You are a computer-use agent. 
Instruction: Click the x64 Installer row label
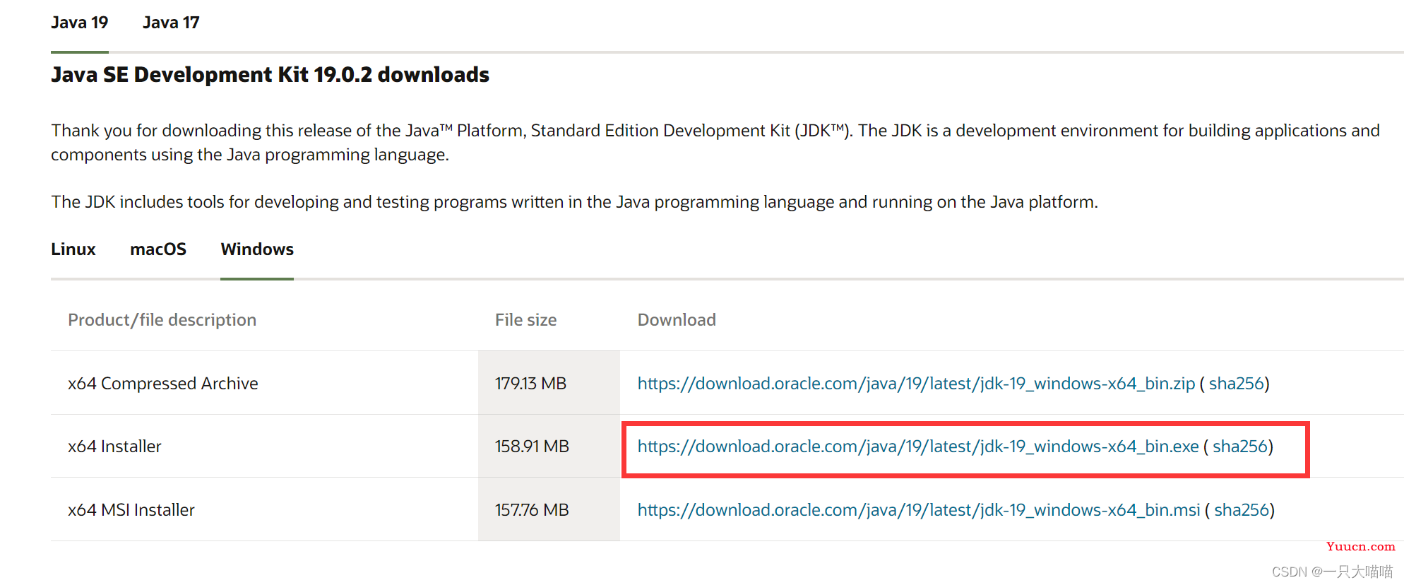[114, 447]
